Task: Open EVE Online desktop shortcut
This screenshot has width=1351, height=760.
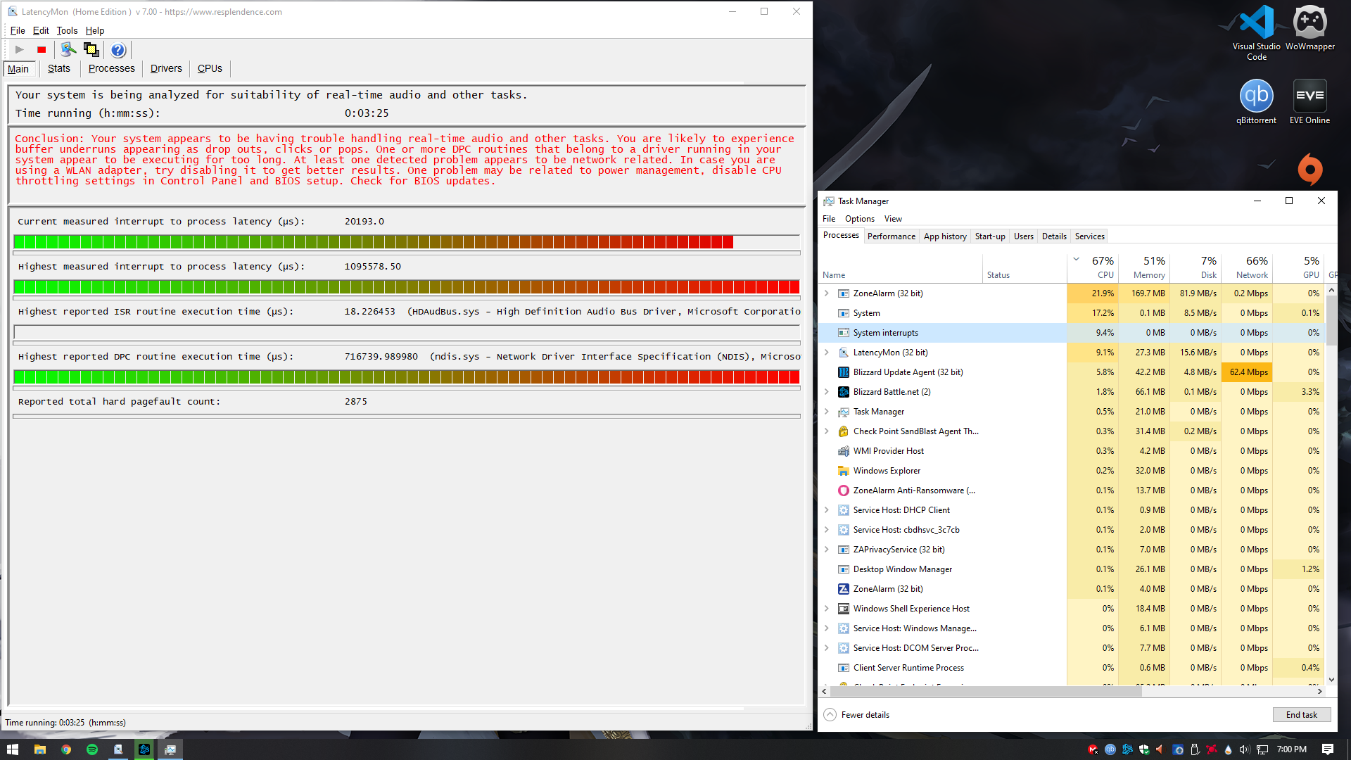Action: [1309, 103]
